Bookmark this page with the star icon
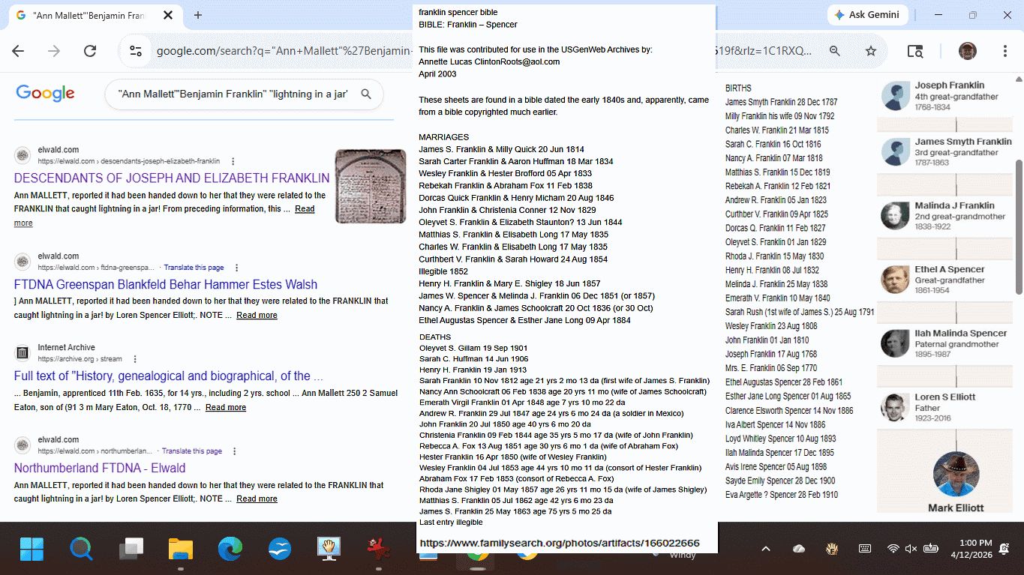The height and width of the screenshot is (575, 1024). (870, 51)
